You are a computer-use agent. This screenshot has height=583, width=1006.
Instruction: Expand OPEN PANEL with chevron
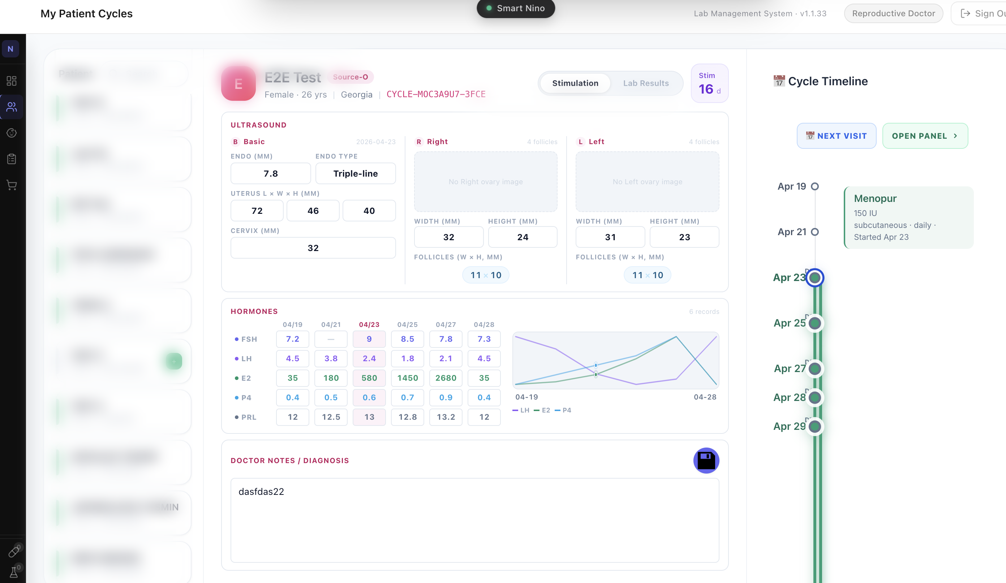925,136
